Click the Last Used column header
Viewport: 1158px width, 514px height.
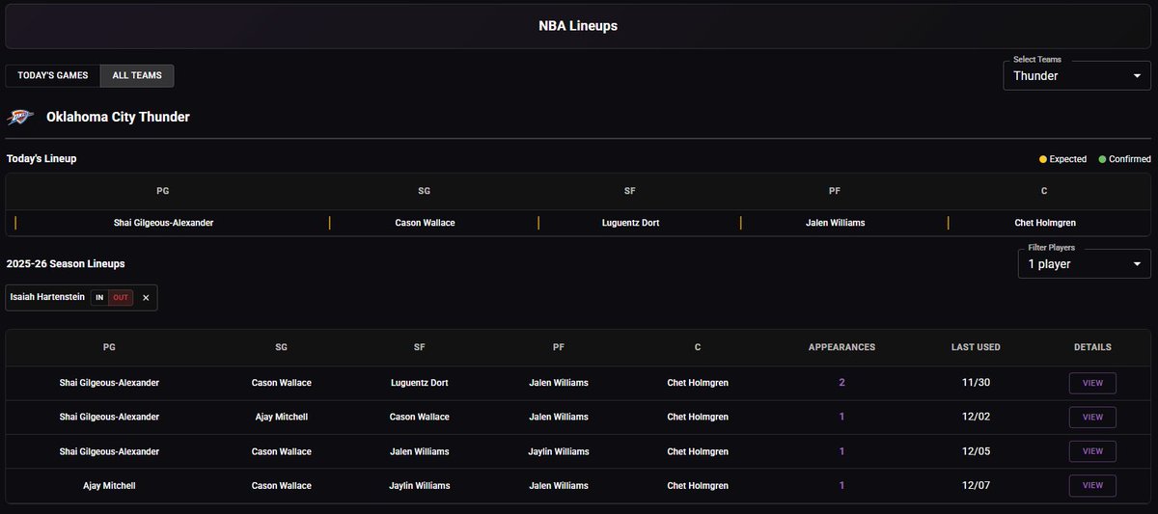(x=977, y=347)
